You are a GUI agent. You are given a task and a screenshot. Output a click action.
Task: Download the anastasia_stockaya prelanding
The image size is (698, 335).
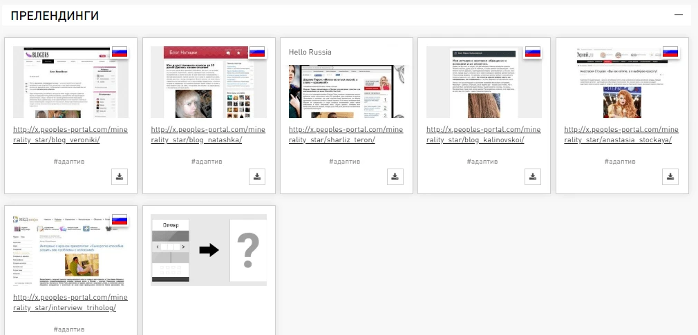pos(670,177)
